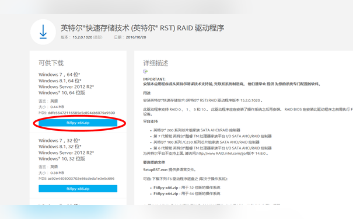Select the page title 英特尔快速存储技术 RAID 驱动程序
353x219 pixels.
coord(142,28)
